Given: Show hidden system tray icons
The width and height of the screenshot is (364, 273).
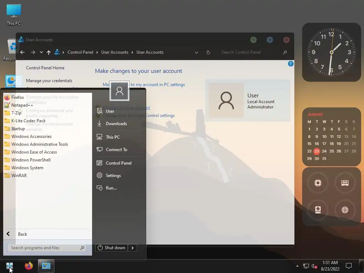Looking at the screenshot, I should tap(298, 266).
